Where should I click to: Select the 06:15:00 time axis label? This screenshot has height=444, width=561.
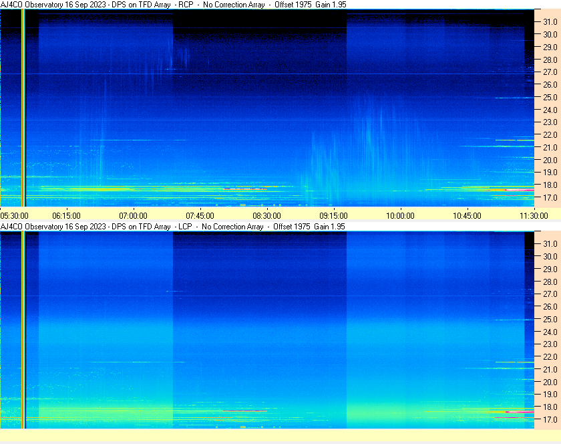(67, 216)
